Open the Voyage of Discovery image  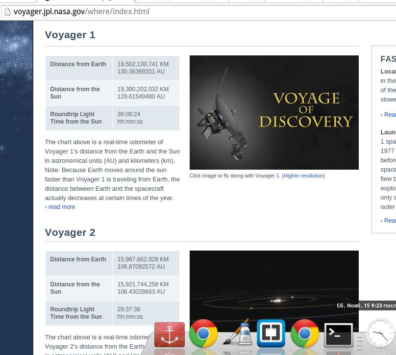coord(274,112)
